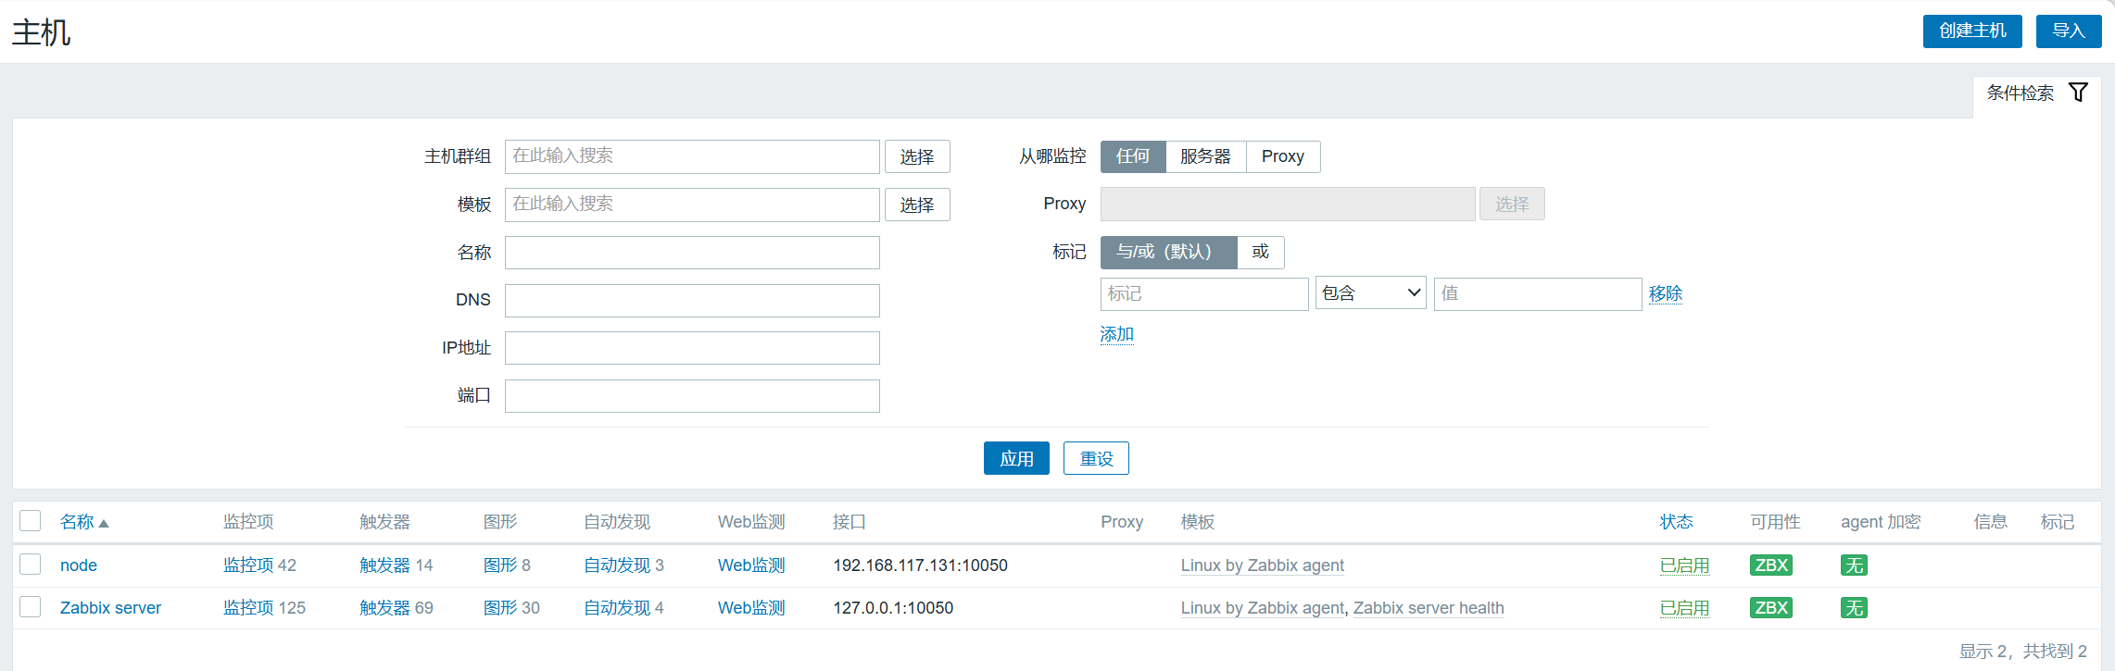The height and width of the screenshot is (671, 2115).
Task: Toggle 已启用 status for Zabbix server
Action: pyautogui.click(x=1685, y=608)
